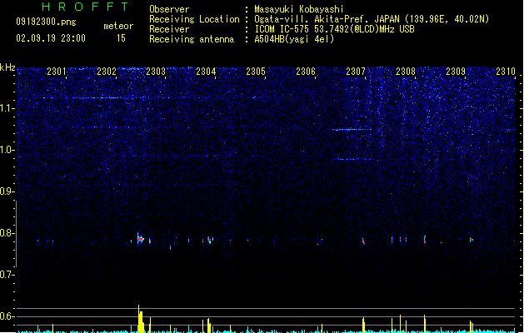
Task: Click time marker 2305
Action: pyautogui.click(x=256, y=71)
